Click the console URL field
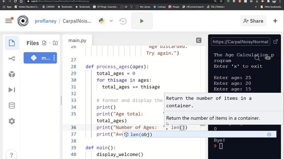Image resolution: width=284 pixels, height=159 pixels. tap(241, 42)
